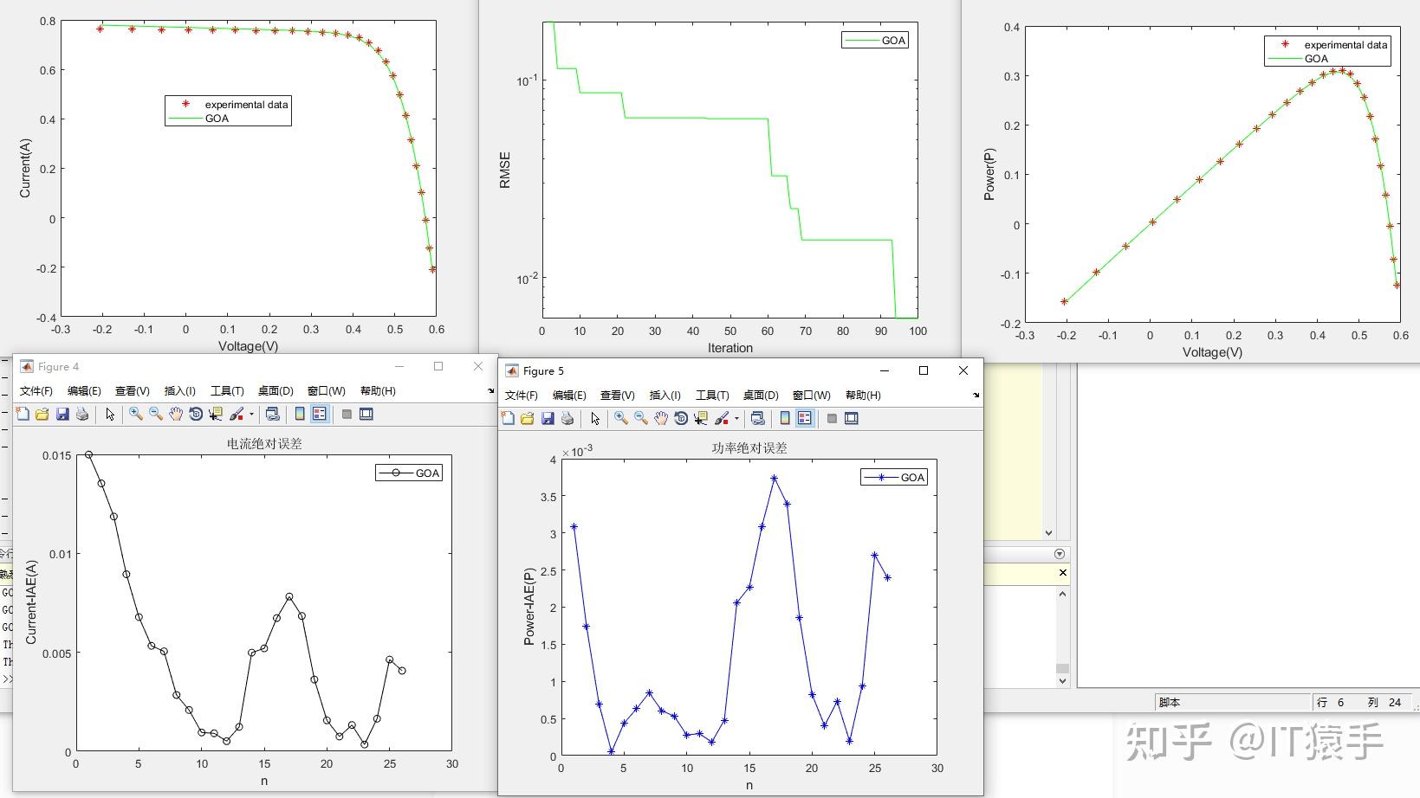Screen dimensions: 1420x798
Task: Toggle Link Plot in Figure 4
Action: click(x=273, y=414)
